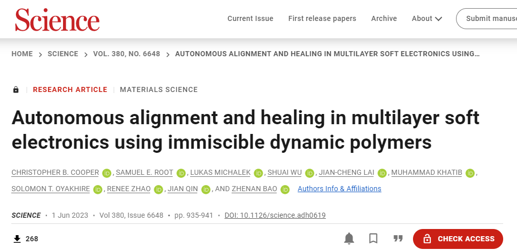
Task: Open Shuai Wu's ORCID icon
Action: 309,173
